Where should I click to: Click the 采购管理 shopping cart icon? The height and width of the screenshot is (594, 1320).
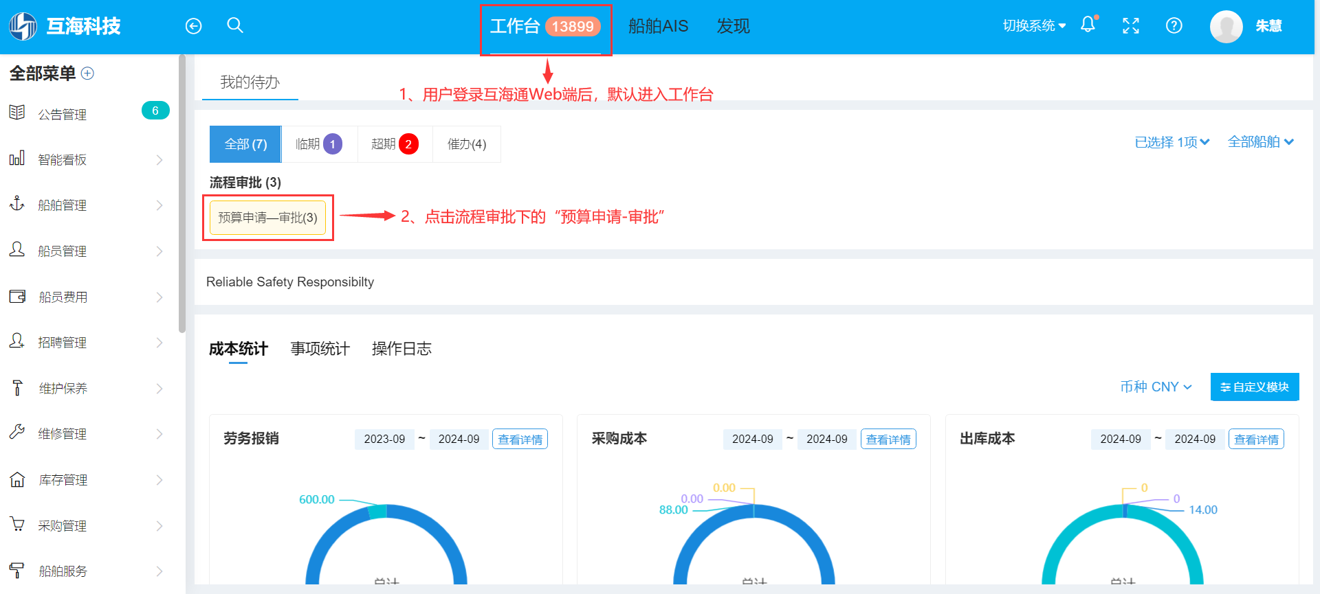(x=17, y=524)
